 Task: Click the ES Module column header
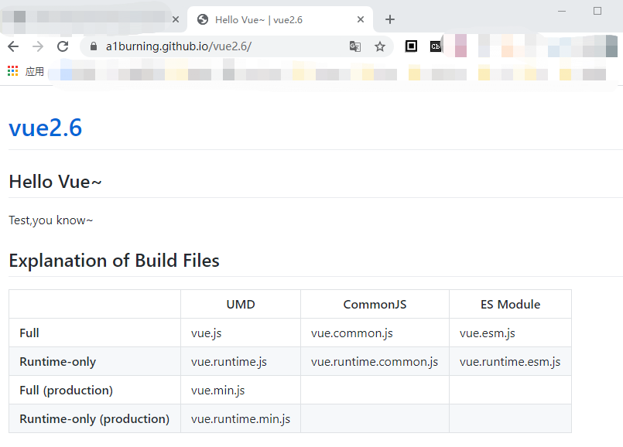(x=511, y=305)
